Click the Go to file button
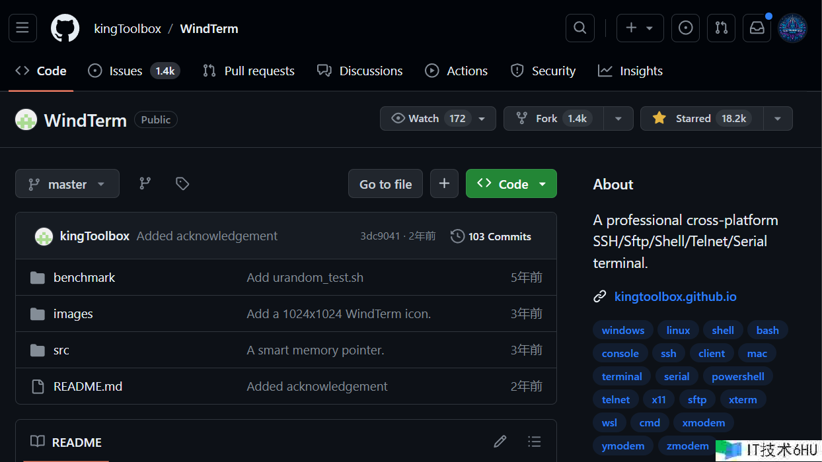The image size is (822, 462). pos(385,184)
